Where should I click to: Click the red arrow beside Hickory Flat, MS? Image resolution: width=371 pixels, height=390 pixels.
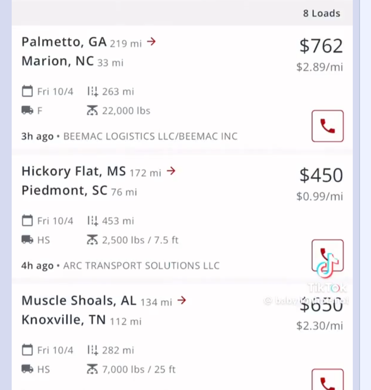point(171,171)
